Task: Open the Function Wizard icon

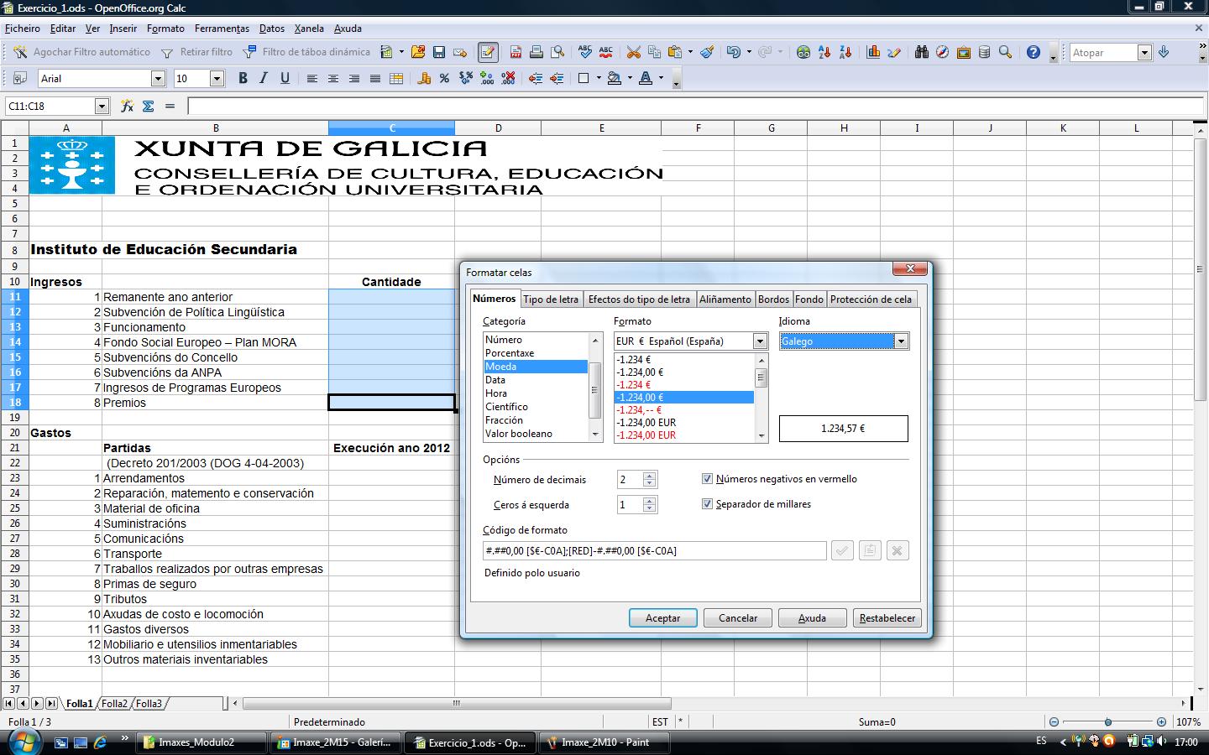Action: pyautogui.click(x=127, y=107)
